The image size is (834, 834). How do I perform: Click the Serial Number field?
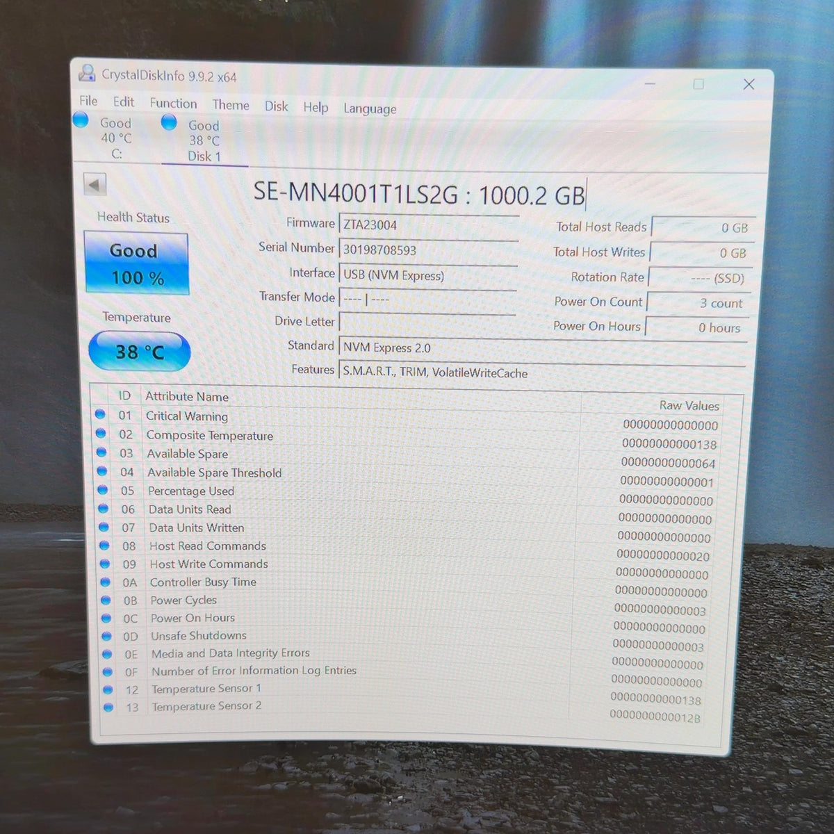(428, 250)
